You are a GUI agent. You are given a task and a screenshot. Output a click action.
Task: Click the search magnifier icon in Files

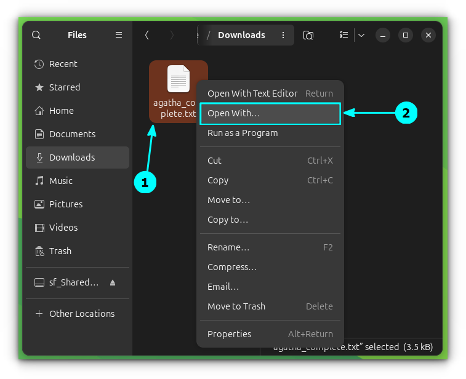[x=36, y=35]
